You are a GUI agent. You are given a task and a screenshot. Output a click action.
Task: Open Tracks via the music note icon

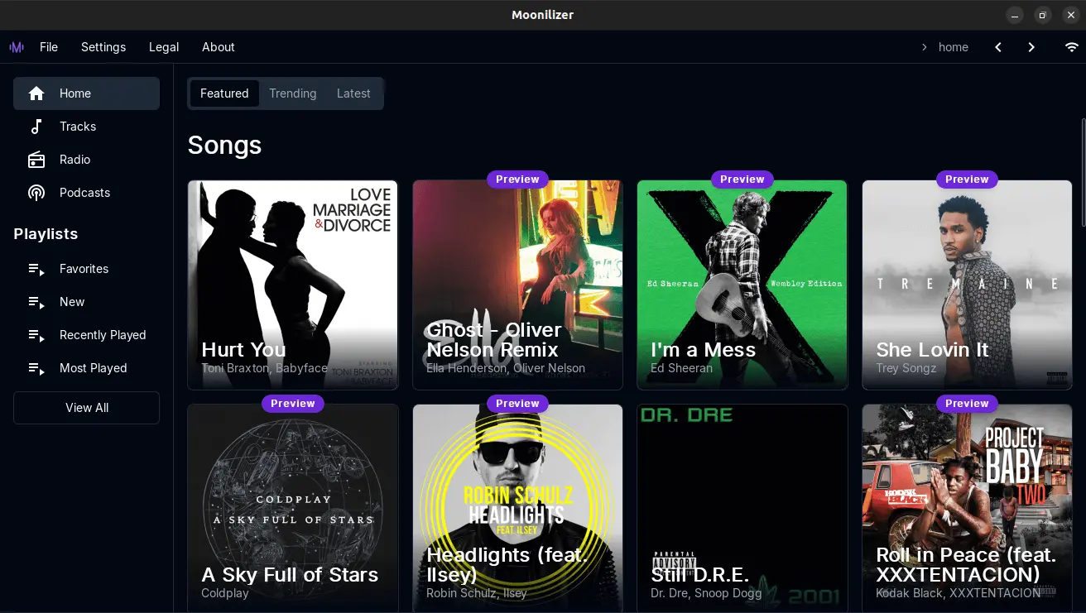coord(36,127)
